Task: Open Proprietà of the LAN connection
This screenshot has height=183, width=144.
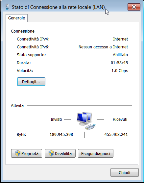Action: click(27, 153)
